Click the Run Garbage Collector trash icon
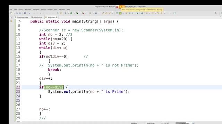The width and height of the screenshot is (222, 124). tap(193, 123)
